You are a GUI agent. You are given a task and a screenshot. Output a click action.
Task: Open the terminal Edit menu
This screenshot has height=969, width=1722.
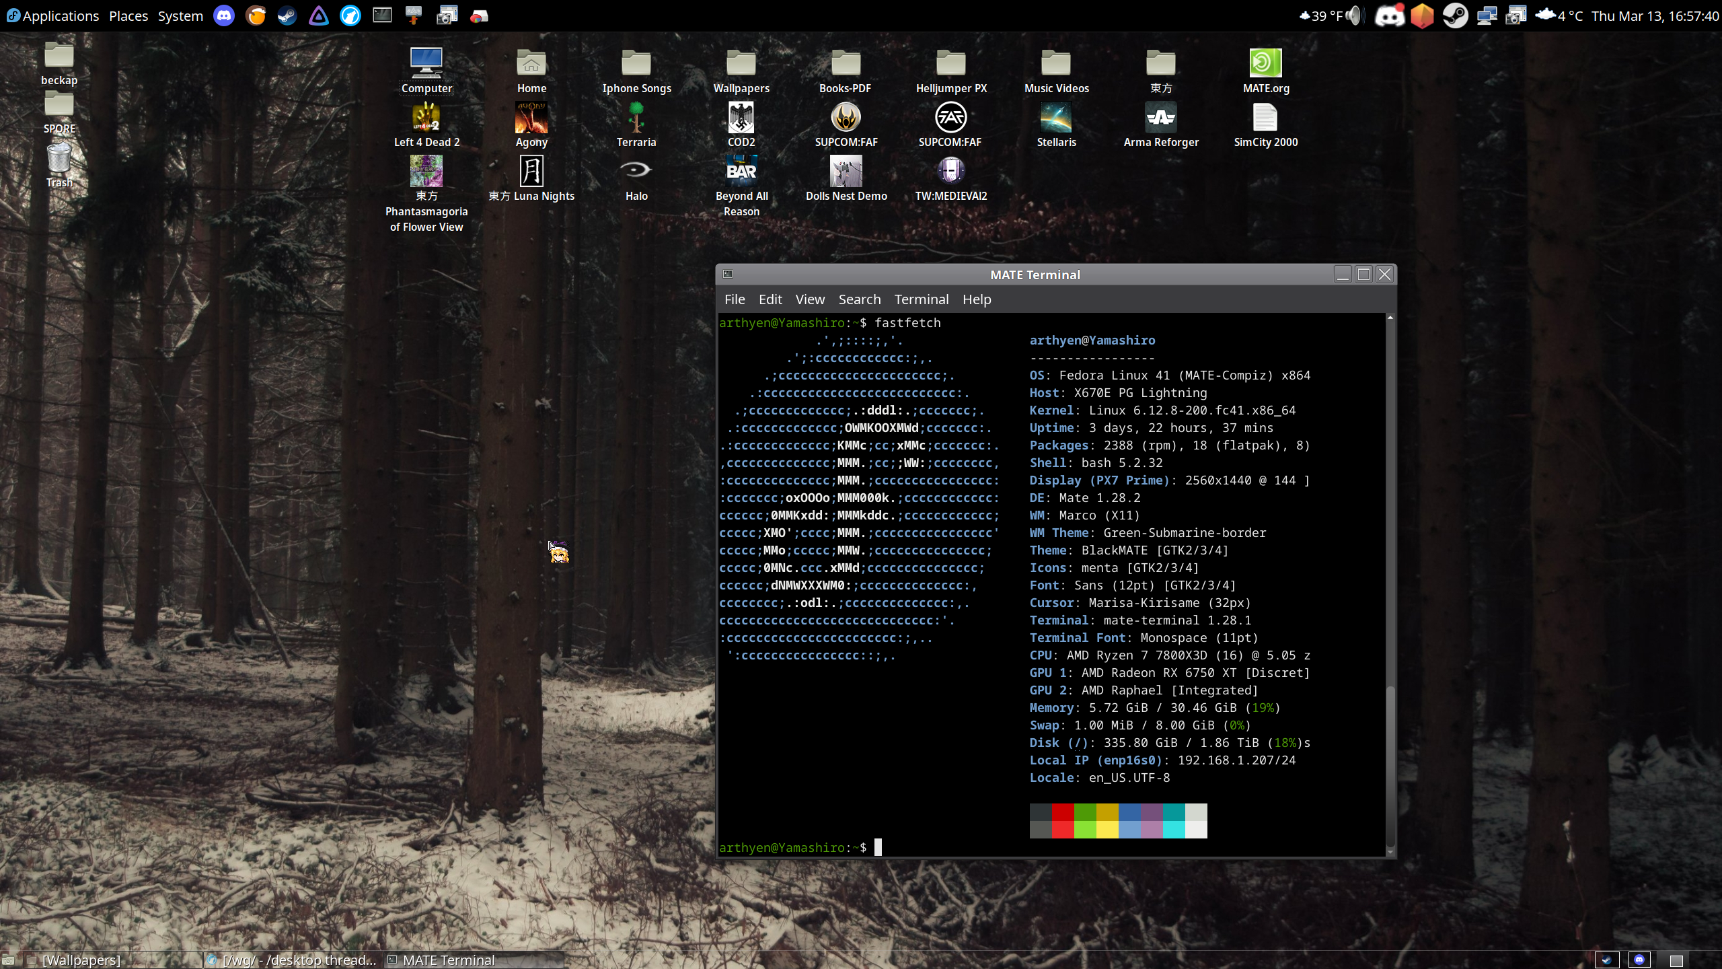[770, 299]
